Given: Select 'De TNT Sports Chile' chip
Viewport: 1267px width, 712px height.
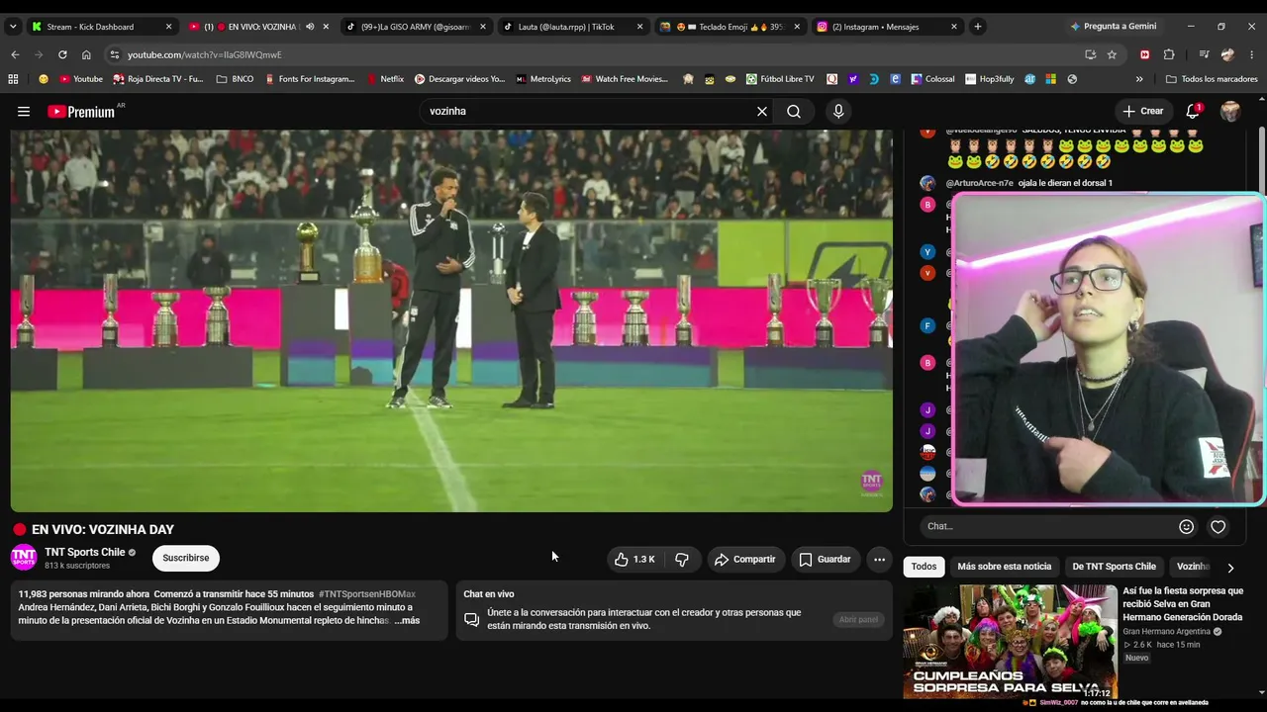Looking at the screenshot, I should 1114,567.
